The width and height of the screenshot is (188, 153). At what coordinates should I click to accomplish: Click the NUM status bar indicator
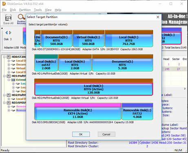tap(178, 150)
